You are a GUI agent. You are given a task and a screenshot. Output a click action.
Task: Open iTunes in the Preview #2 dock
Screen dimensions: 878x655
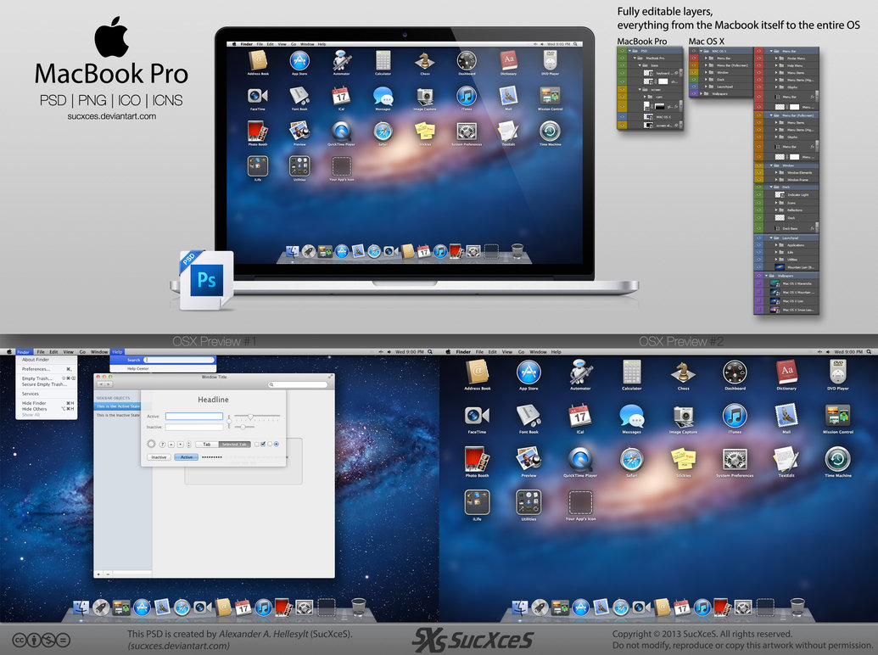(702, 607)
